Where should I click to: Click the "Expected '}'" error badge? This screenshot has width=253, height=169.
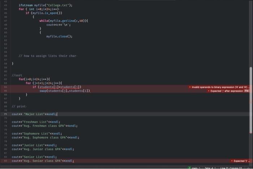[x=240, y=161]
